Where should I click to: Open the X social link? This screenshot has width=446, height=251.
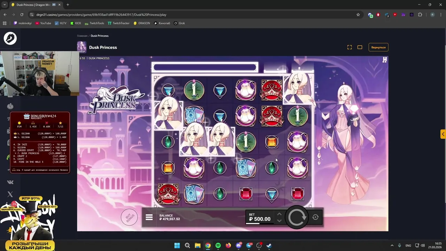coord(10,194)
